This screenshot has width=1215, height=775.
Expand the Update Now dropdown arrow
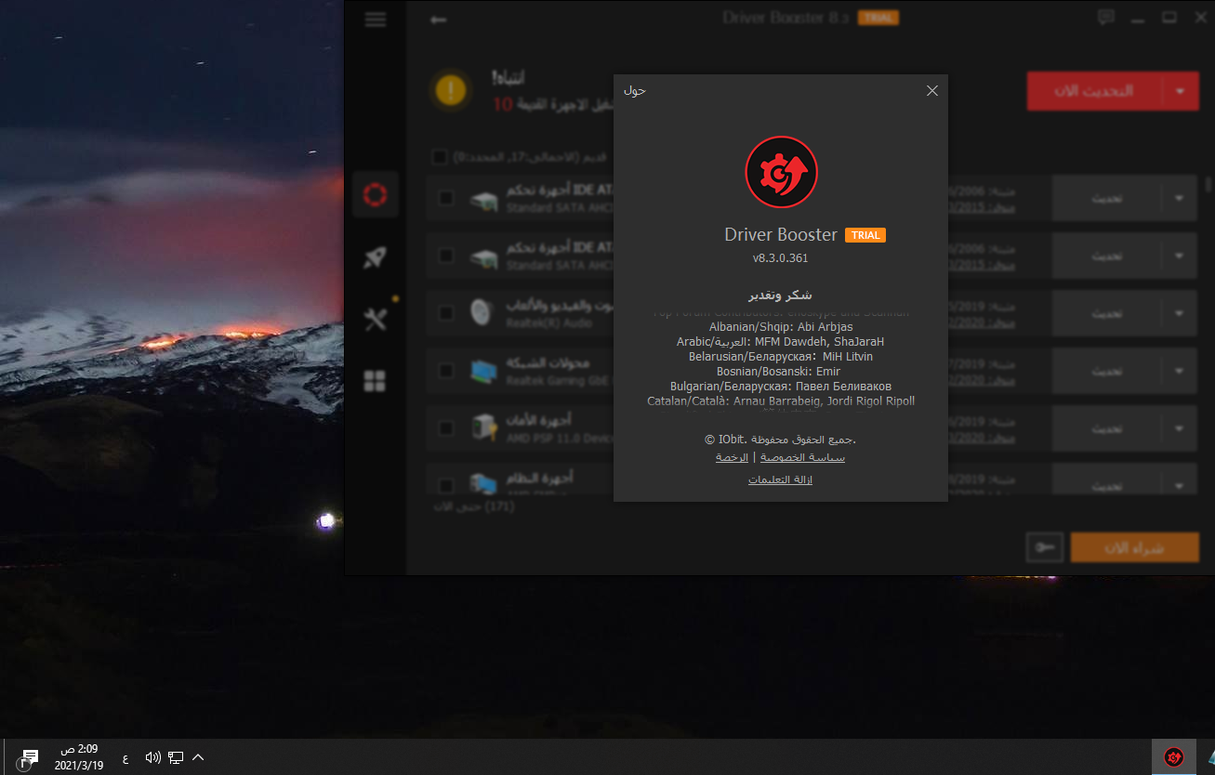point(1180,91)
